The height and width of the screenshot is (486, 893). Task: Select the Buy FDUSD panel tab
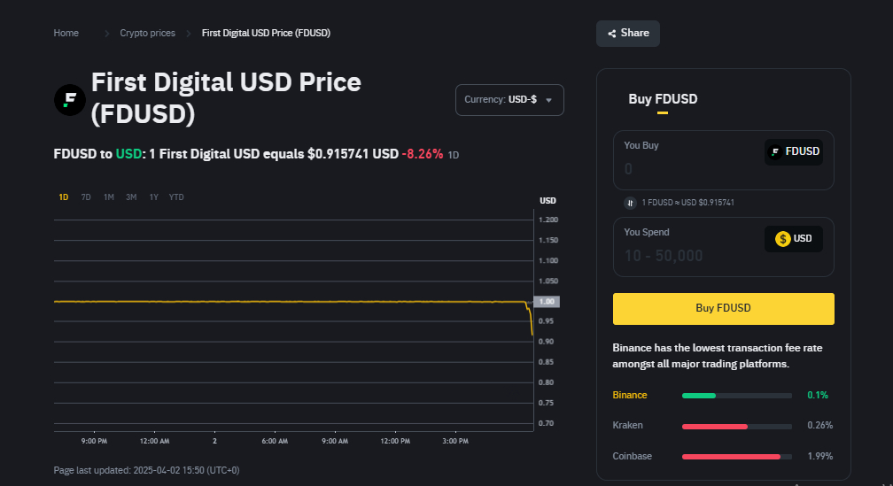[663, 99]
